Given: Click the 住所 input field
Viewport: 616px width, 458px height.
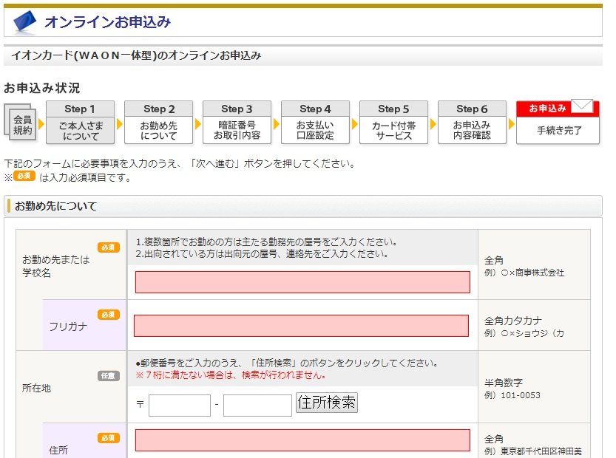Looking at the screenshot, I should (302, 440).
